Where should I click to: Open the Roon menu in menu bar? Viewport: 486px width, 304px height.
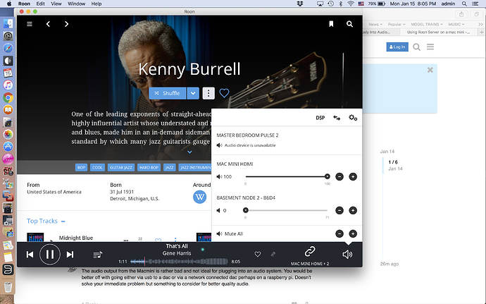click(x=24, y=4)
